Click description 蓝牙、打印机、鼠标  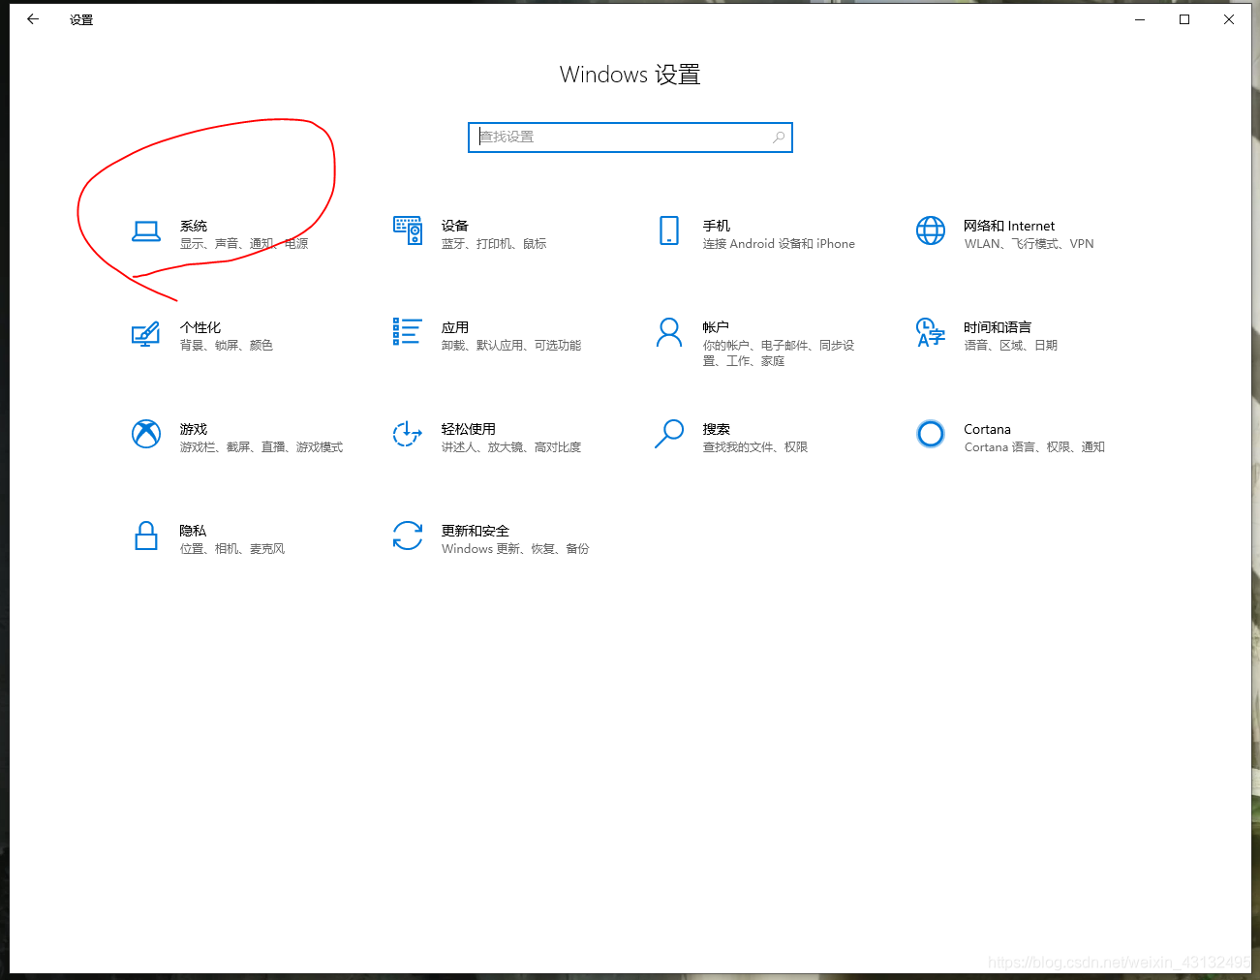pos(494,244)
